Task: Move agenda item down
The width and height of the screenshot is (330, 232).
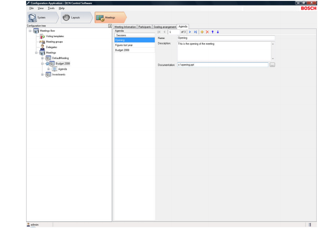Action: click(x=218, y=32)
